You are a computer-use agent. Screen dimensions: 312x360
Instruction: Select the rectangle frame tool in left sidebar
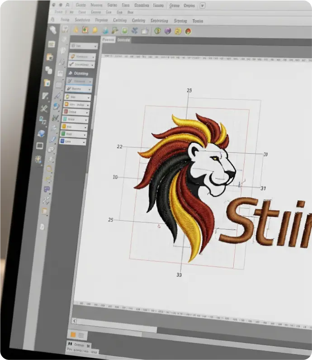point(40,146)
